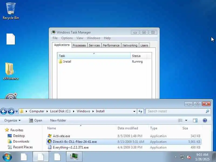This screenshot has width=216, height=162.
Task: Switch to Task Manager on the taskbar
Action: [74, 157]
